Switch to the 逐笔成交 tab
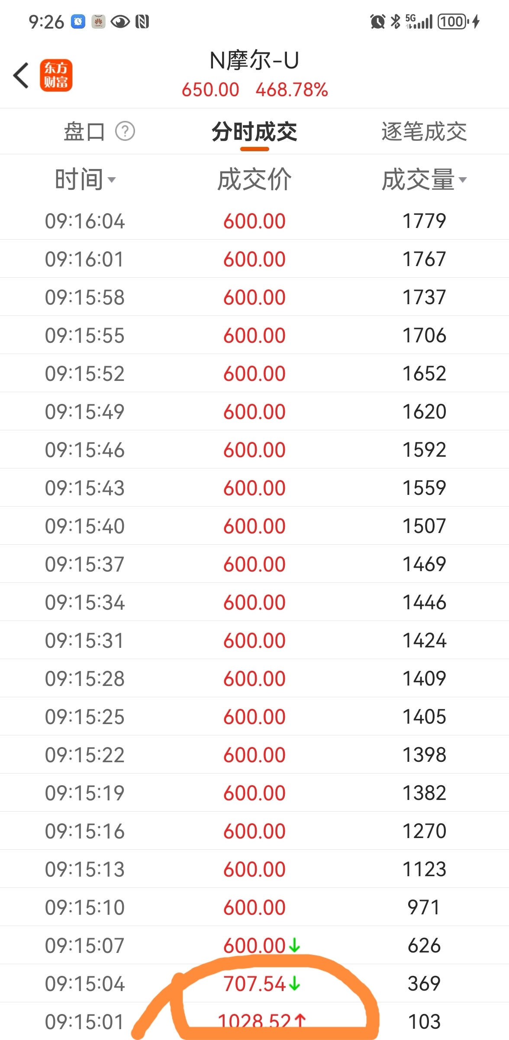Image resolution: width=509 pixels, height=1040 pixels. click(x=424, y=132)
